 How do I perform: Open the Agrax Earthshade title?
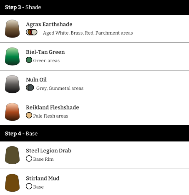[x=49, y=24]
